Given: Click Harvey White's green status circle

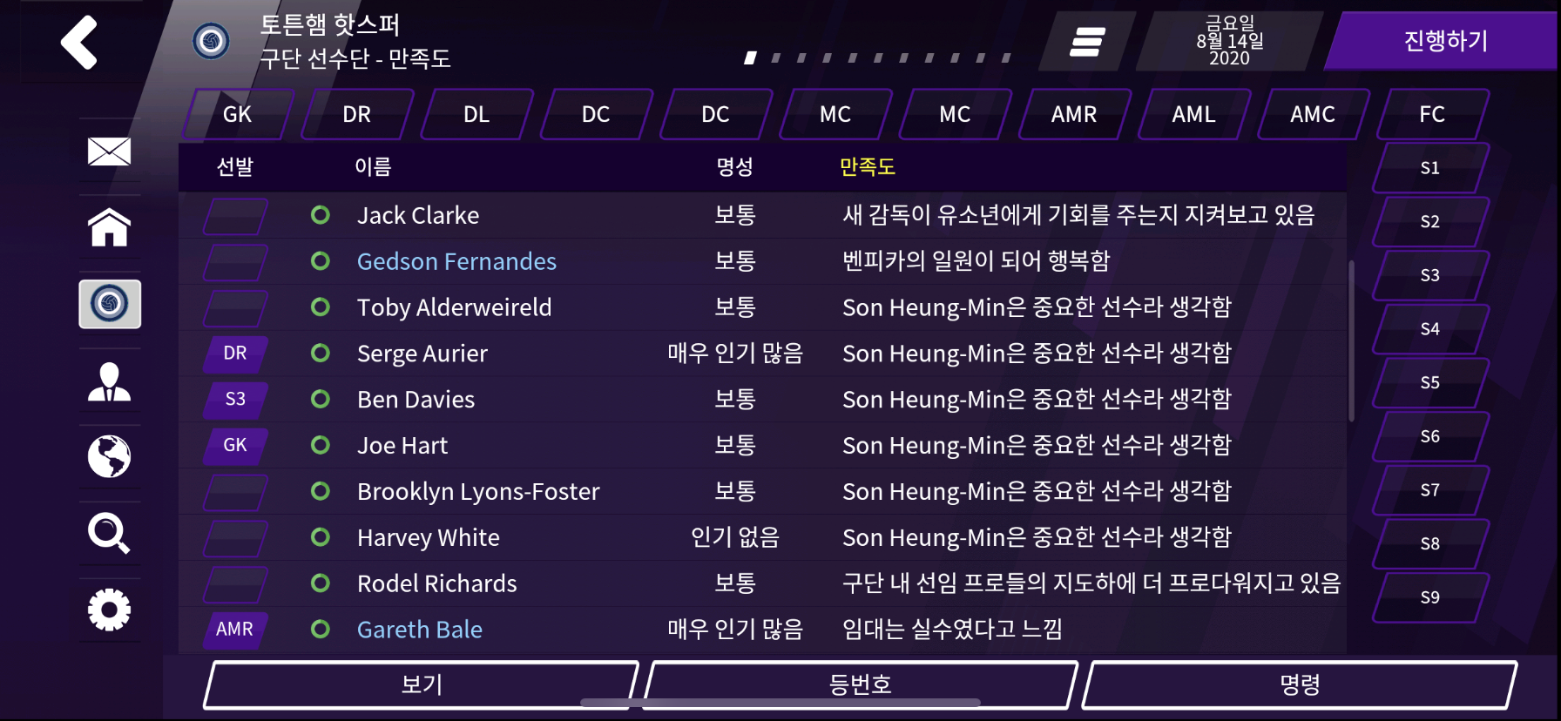Looking at the screenshot, I should coord(321,537).
